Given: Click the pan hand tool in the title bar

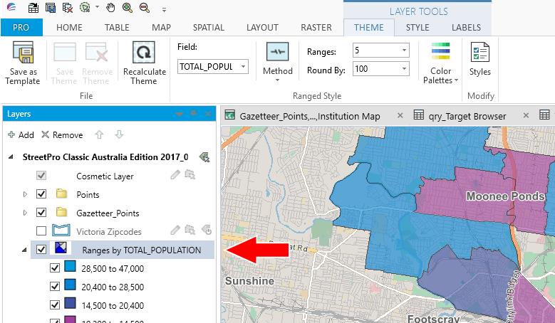Looking at the screenshot, I should (x=110, y=9).
